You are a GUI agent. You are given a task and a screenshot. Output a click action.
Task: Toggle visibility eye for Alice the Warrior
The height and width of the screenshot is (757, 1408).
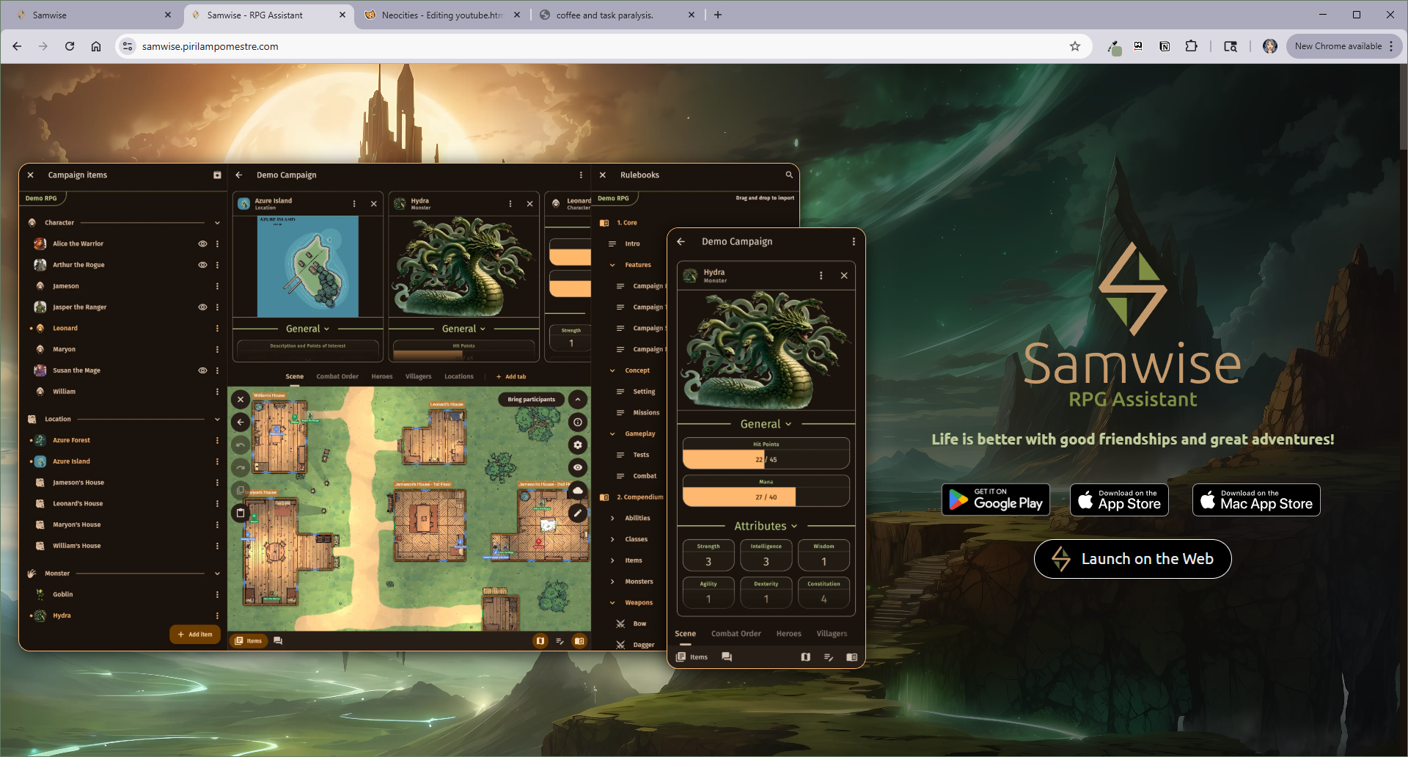point(202,244)
